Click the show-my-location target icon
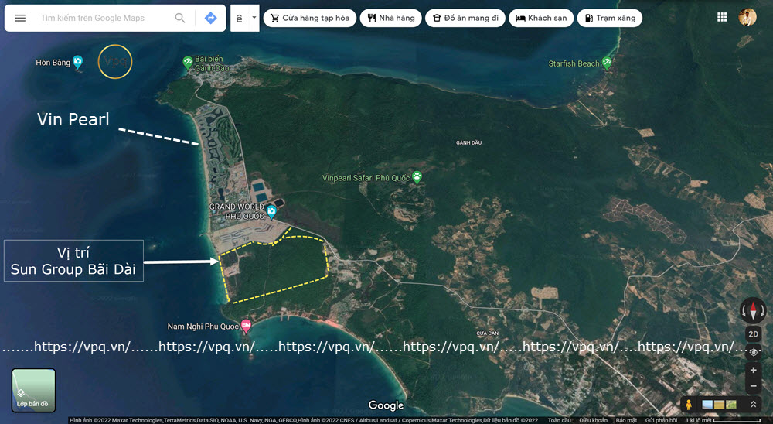 click(753, 352)
